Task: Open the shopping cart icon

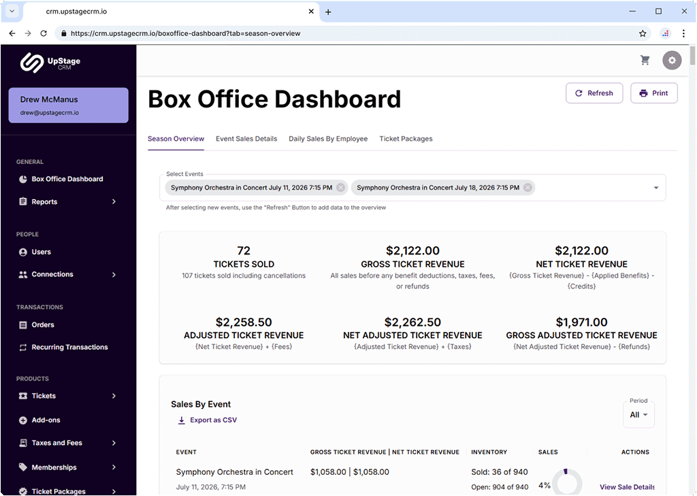Action: [x=645, y=61]
